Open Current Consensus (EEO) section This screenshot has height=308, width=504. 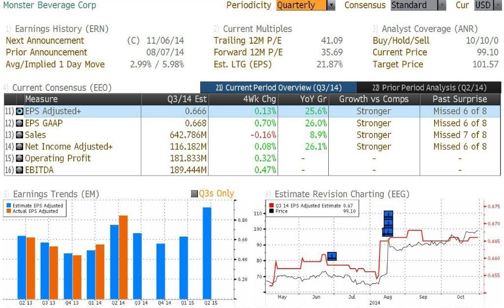pyautogui.click(x=62, y=88)
